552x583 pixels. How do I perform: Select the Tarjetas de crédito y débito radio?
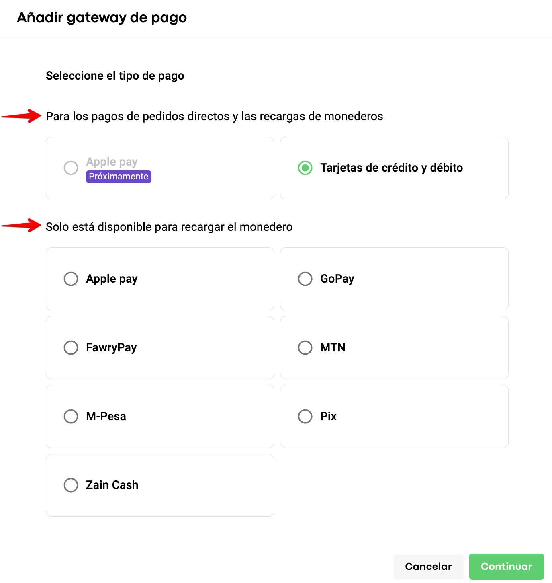305,168
